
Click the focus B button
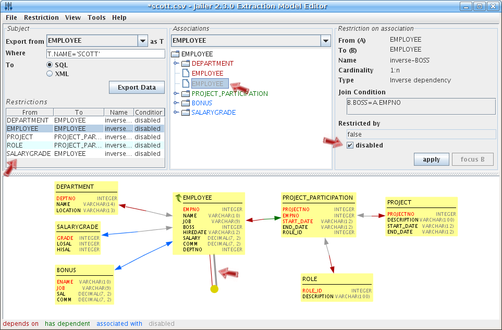[x=472, y=160]
